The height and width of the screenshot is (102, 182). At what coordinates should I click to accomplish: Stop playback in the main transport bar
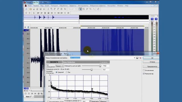48,13
